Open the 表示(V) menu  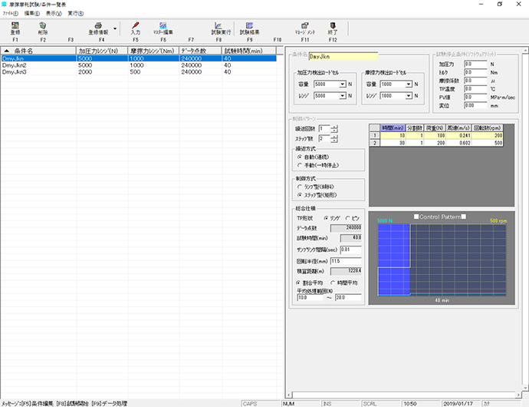[x=54, y=14]
